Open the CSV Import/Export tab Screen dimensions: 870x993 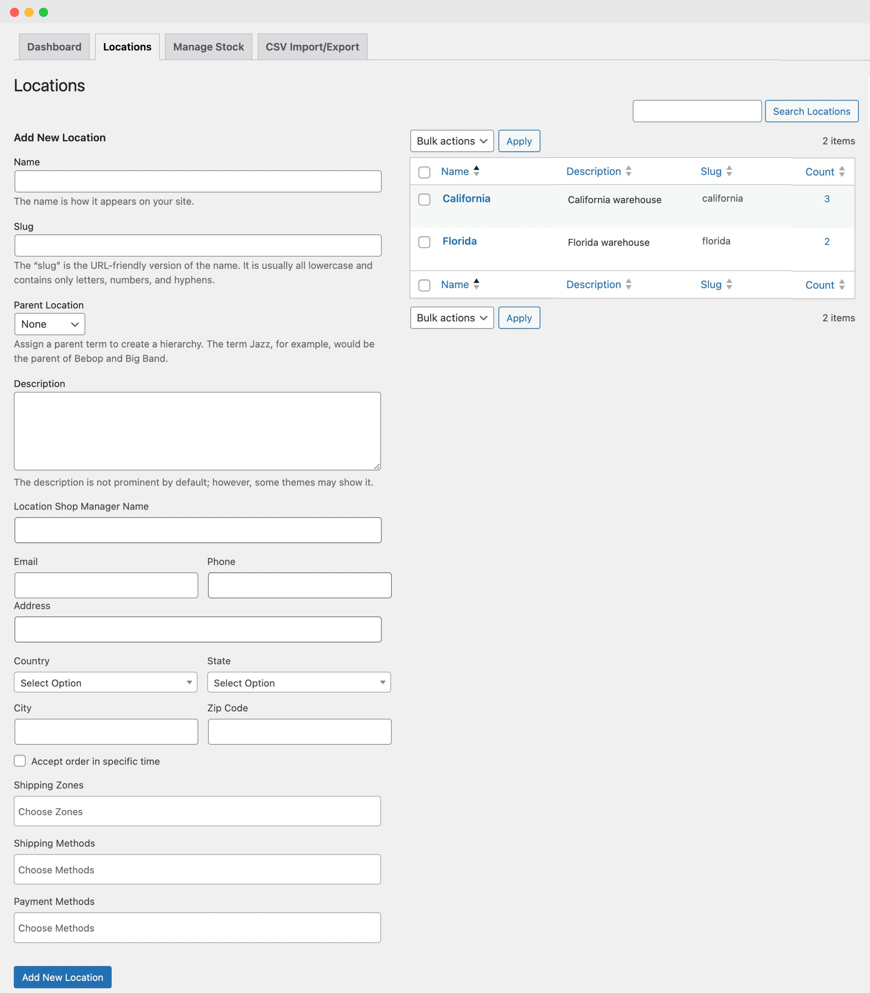(x=312, y=47)
